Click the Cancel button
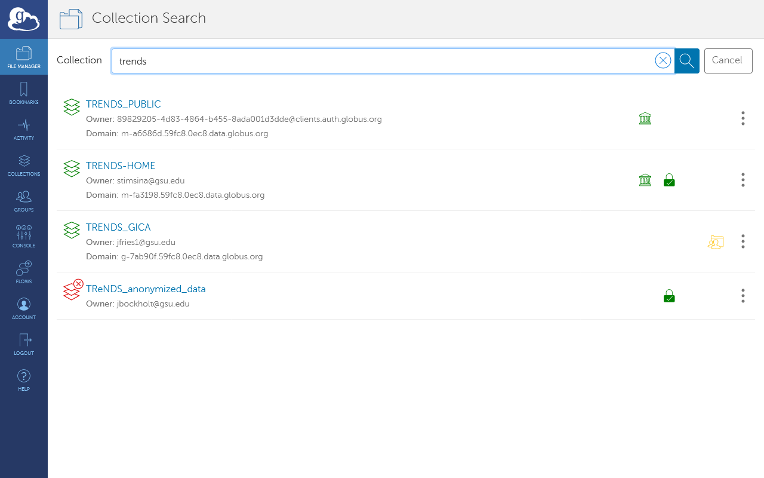Screen dimensions: 764x478 click(x=728, y=60)
